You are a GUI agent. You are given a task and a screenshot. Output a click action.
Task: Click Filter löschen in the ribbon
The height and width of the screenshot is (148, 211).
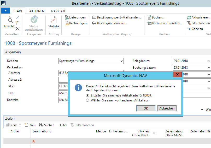[198, 23]
